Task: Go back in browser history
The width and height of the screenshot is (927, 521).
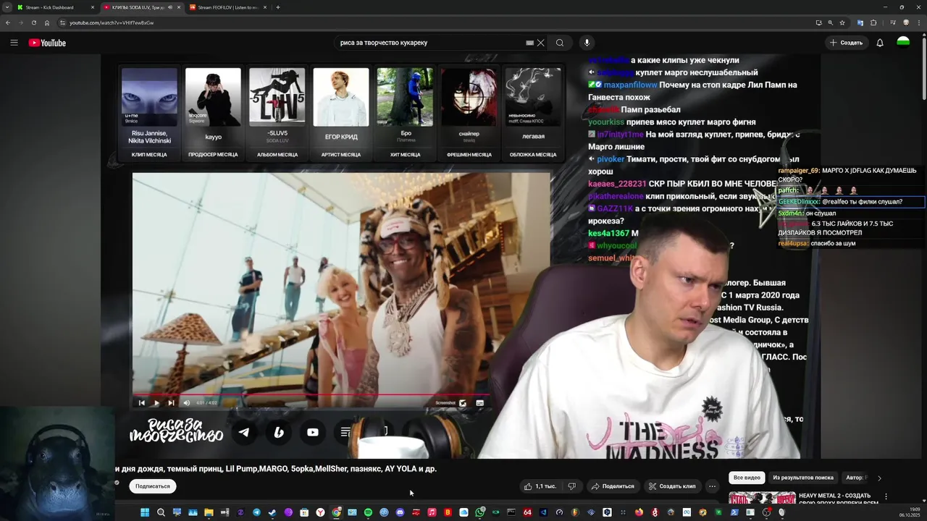Action: pyautogui.click(x=8, y=22)
